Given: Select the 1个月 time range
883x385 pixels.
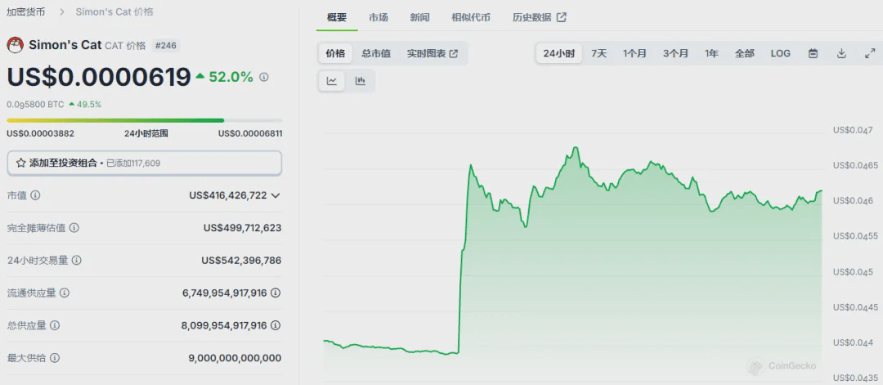Looking at the screenshot, I should tap(634, 53).
